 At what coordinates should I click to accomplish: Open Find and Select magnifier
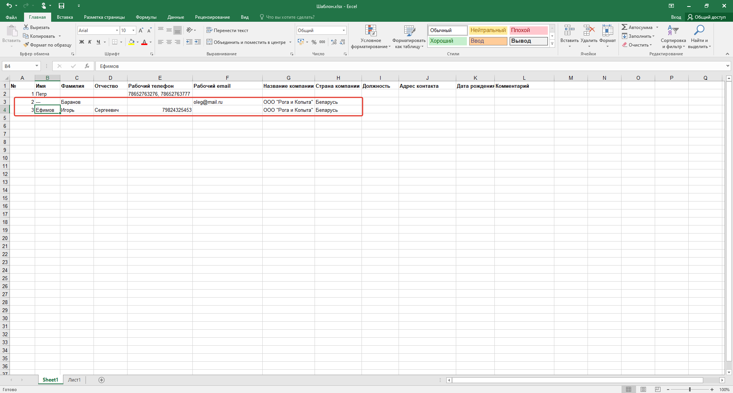[699, 37]
